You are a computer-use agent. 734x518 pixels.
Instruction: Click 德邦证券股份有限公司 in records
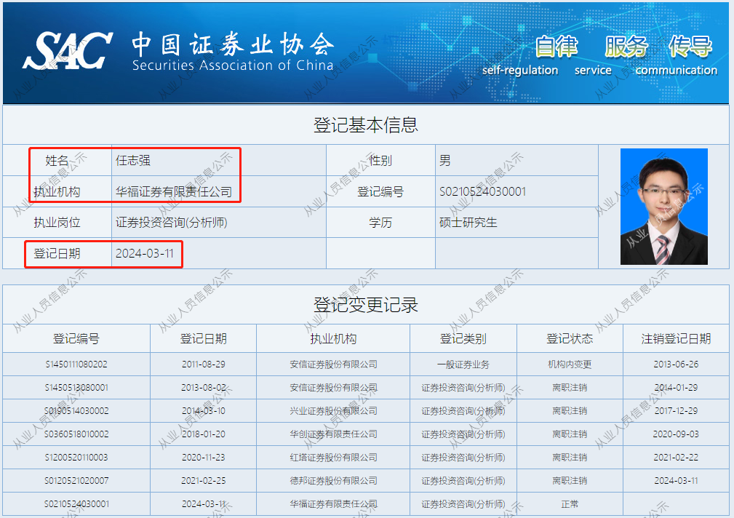click(333, 481)
